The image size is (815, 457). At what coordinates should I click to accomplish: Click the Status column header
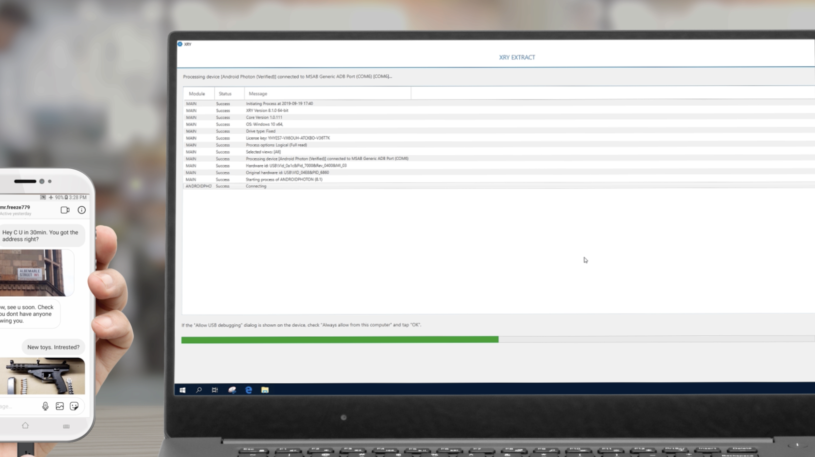[229, 93]
